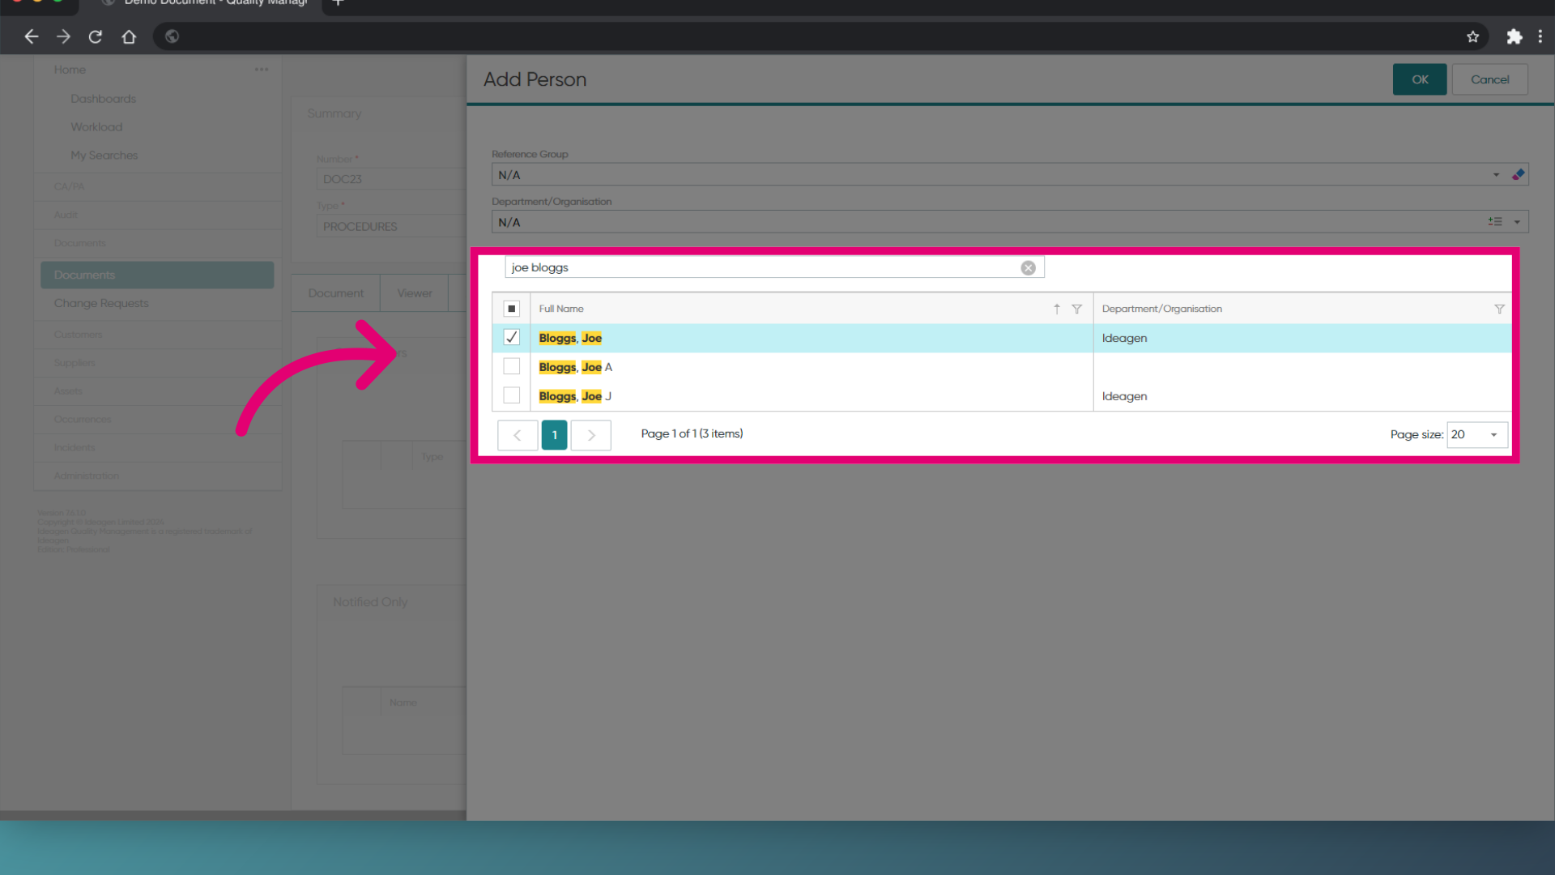Screen dimensions: 1555x875
Task: Click Ideagen in the Bloggs, Joe J row
Action: tap(1124, 396)
